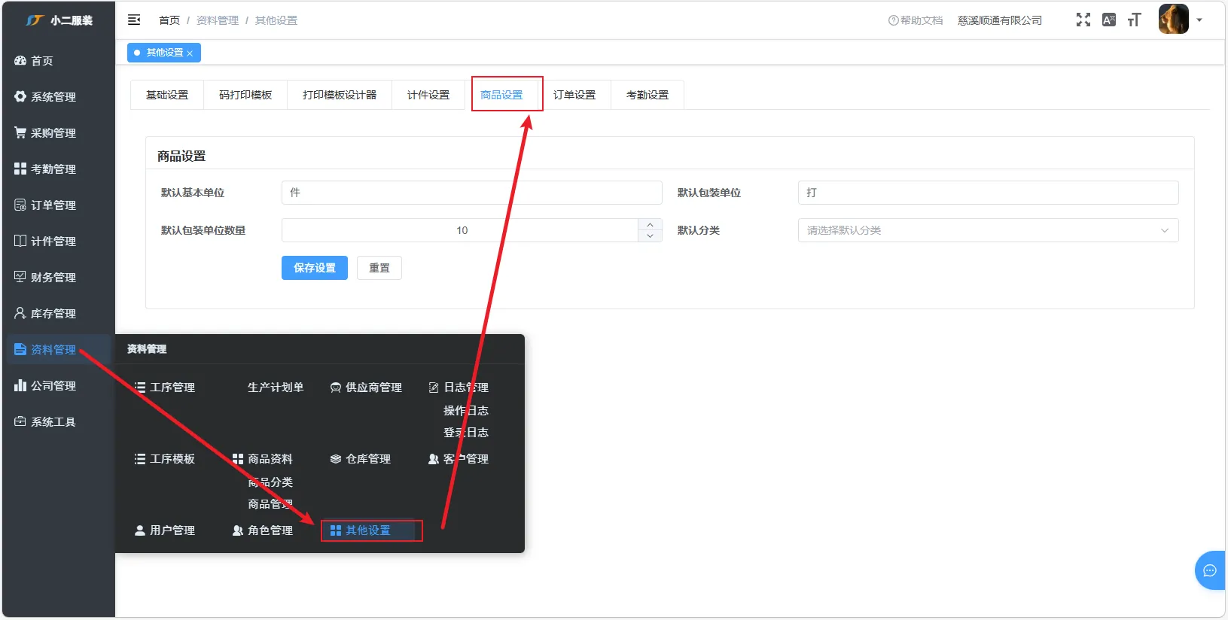The height and width of the screenshot is (620, 1228).
Task: Open 系统管理 in the sidebar
Action: pos(57,97)
